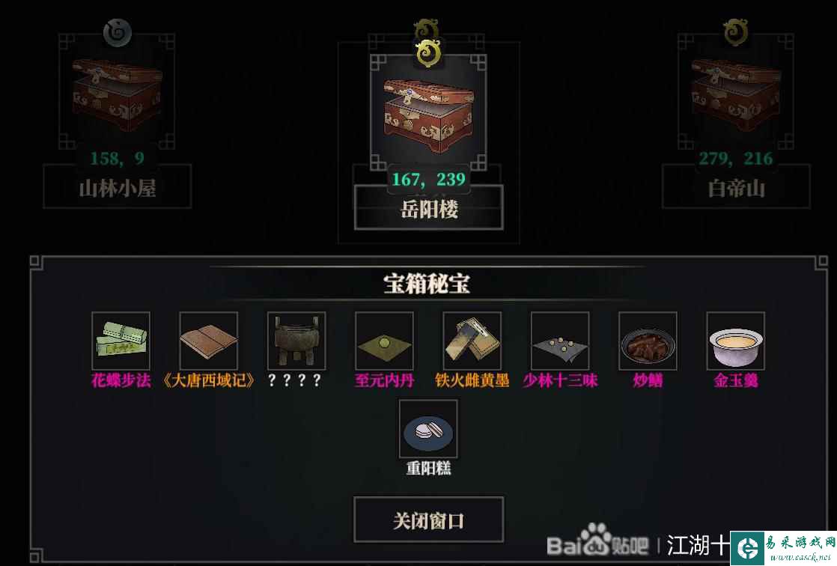Select the 山林小屋 treasure chest
The height and width of the screenshot is (566, 837).
click(x=117, y=92)
